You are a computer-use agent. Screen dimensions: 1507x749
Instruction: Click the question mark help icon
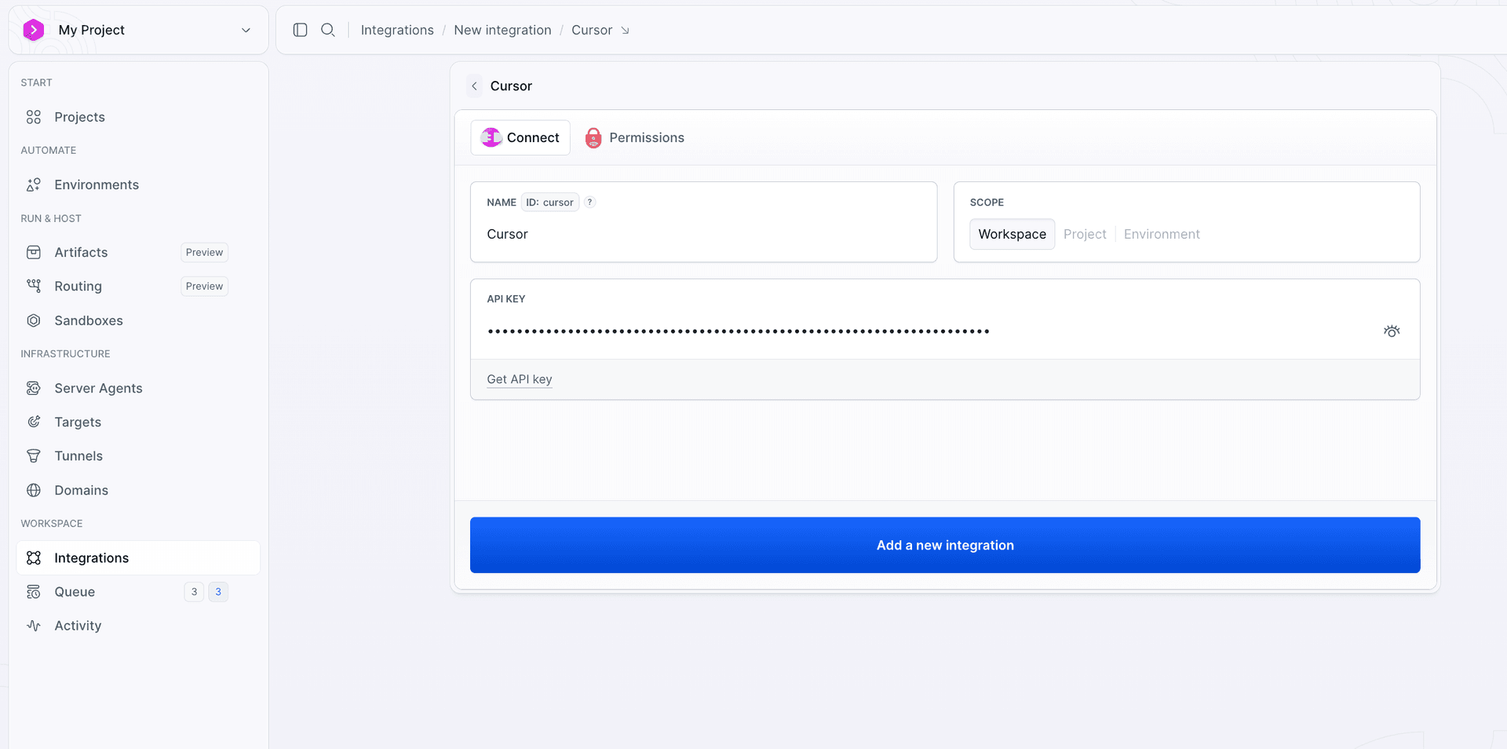coord(590,203)
